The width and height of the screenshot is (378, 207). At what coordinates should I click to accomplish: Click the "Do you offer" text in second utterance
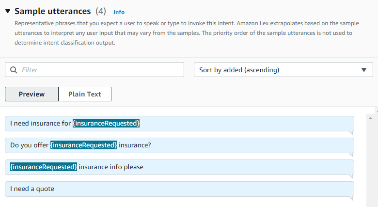coord(30,145)
